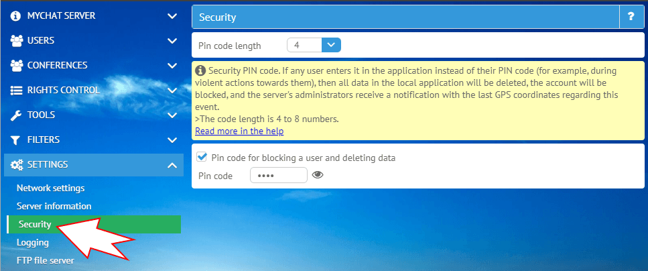This screenshot has width=648, height=271.
Task: Collapse the Settings section chevron
Action: 172,164
